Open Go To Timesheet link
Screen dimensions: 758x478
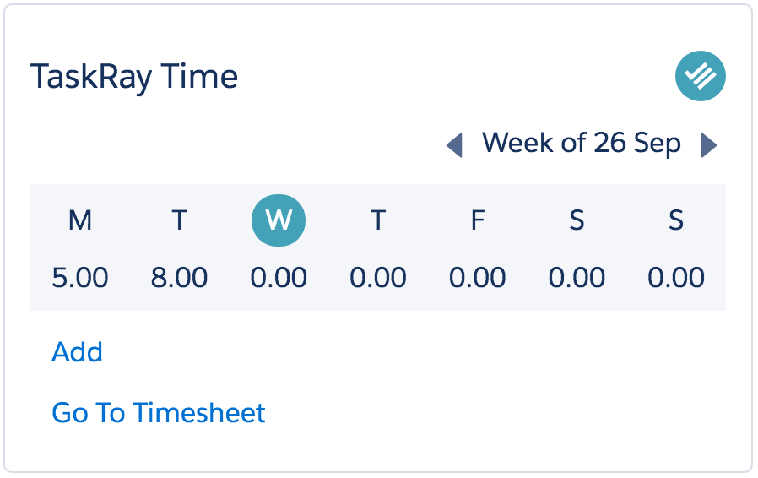click(159, 413)
